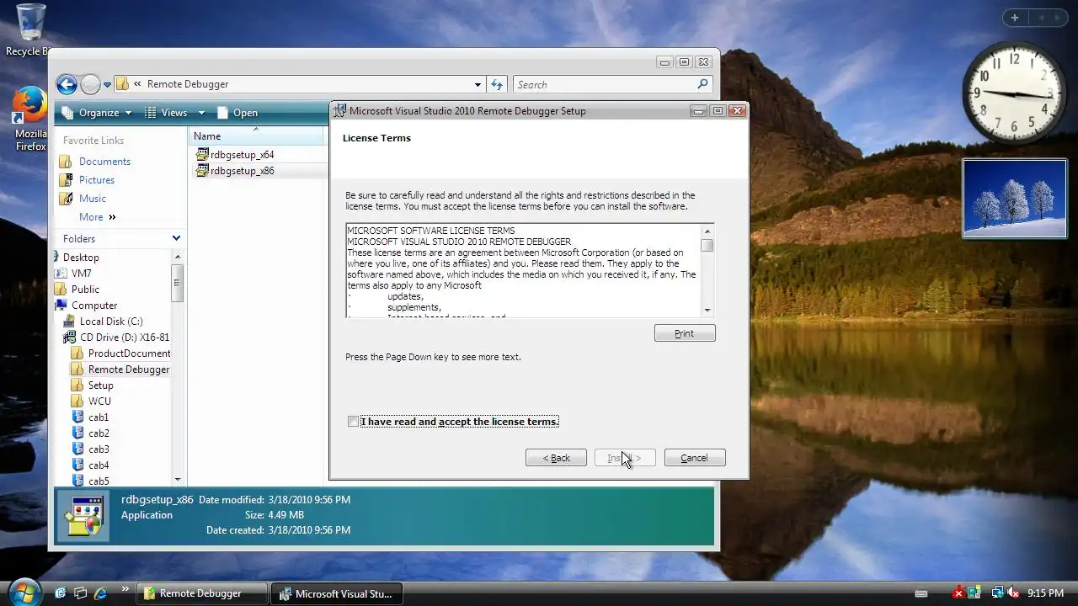
Task: Launch Internet Explorer from quick launch
Action: point(101,593)
